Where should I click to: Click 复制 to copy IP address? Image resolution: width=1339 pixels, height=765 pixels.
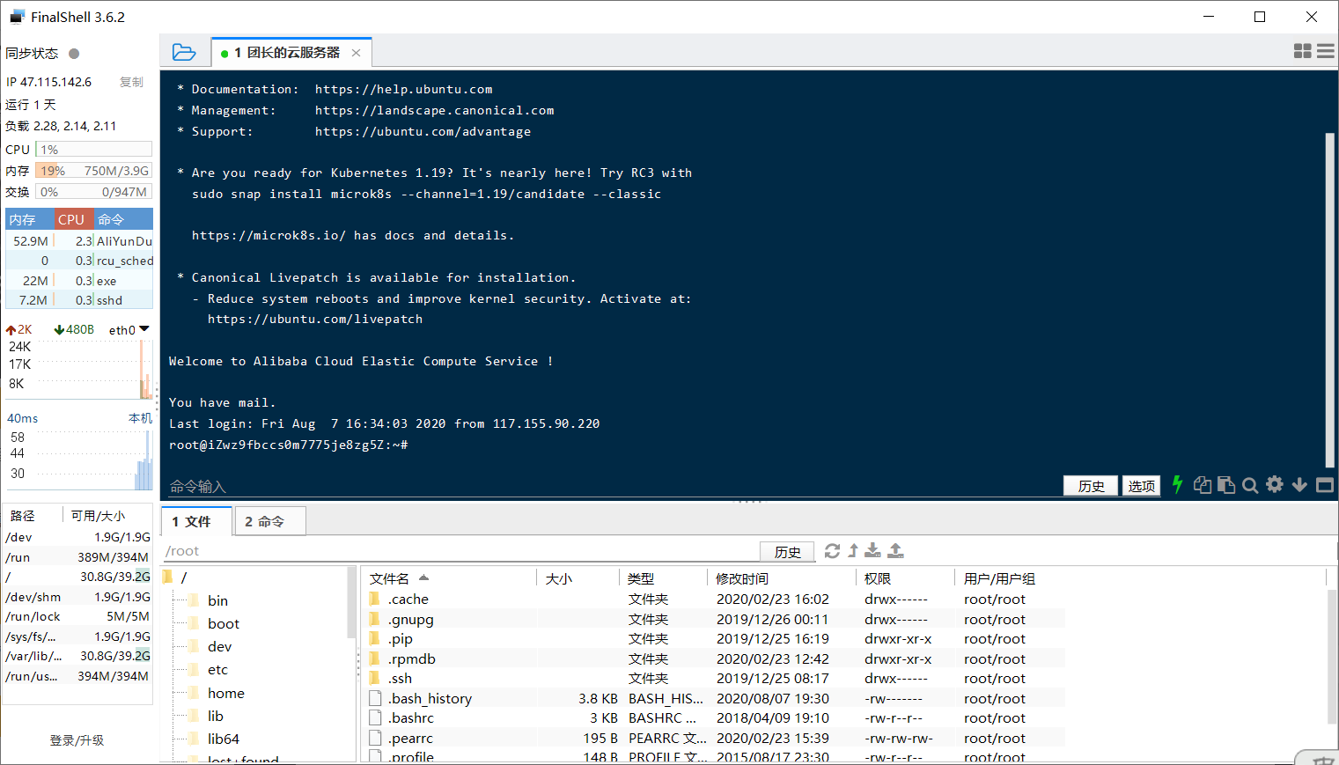point(131,82)
